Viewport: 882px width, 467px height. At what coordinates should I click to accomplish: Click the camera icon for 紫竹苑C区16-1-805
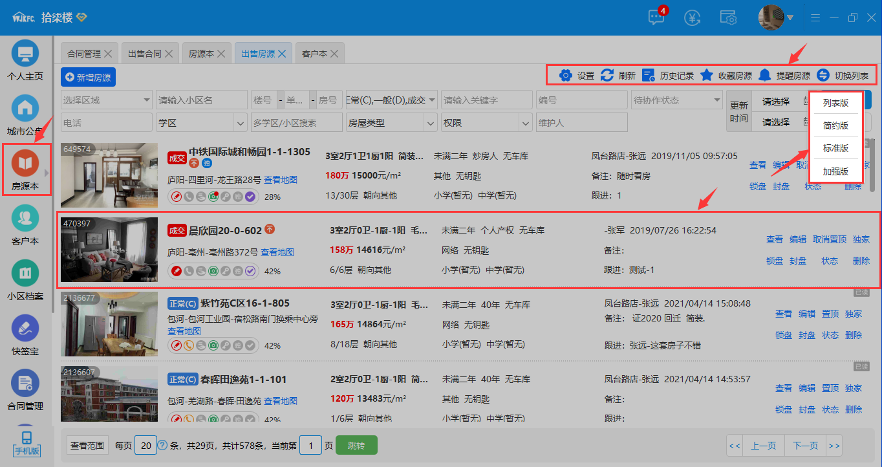[213, 345]
